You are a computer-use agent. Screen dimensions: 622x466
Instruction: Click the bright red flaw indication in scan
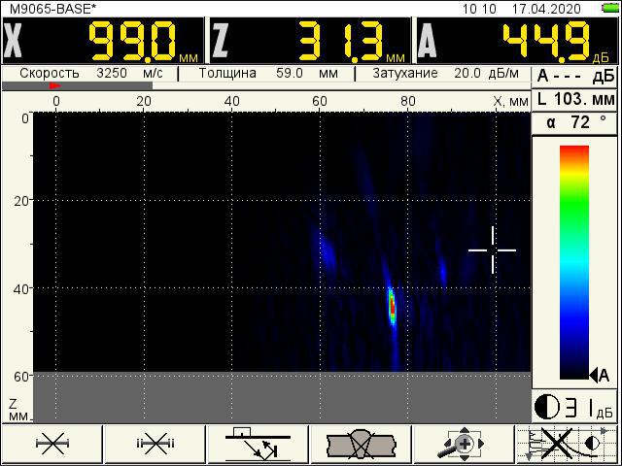393,306
